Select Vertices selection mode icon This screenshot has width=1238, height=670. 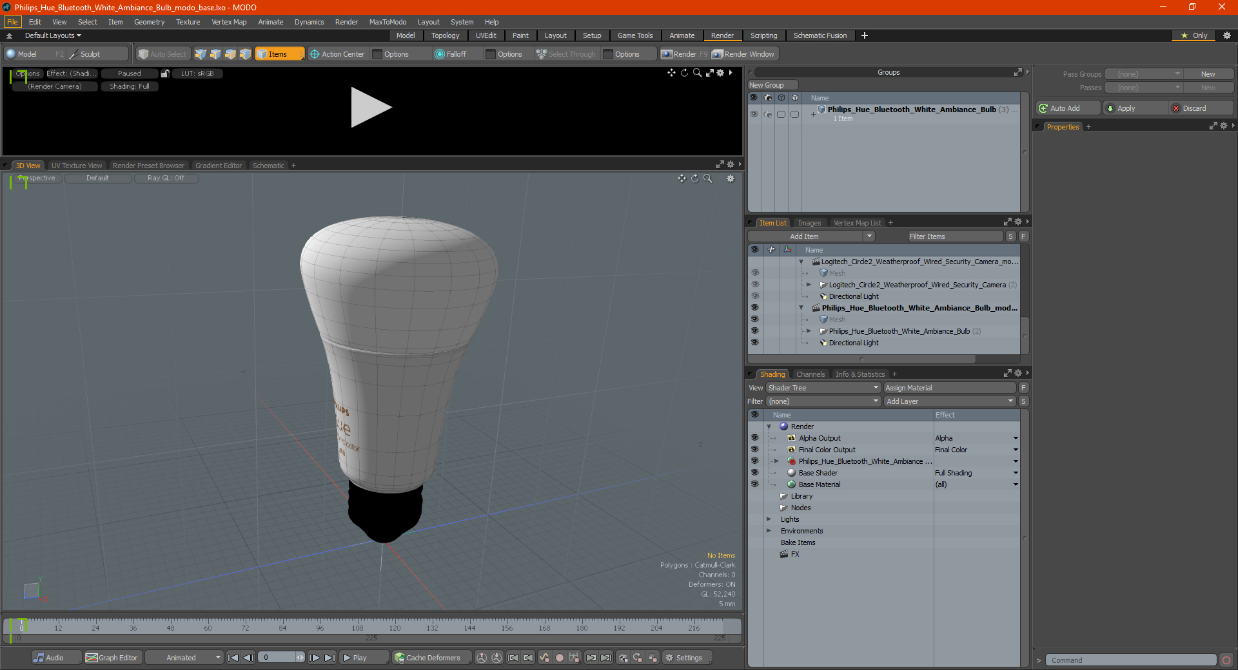coord(201,54)
